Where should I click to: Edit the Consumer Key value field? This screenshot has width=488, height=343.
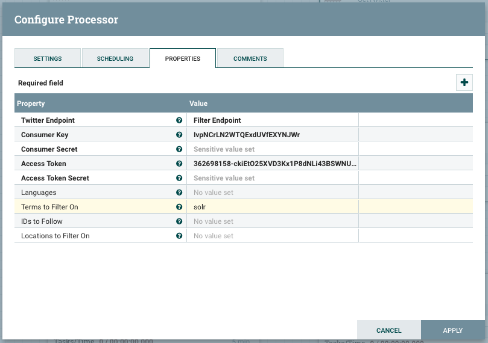273,135
